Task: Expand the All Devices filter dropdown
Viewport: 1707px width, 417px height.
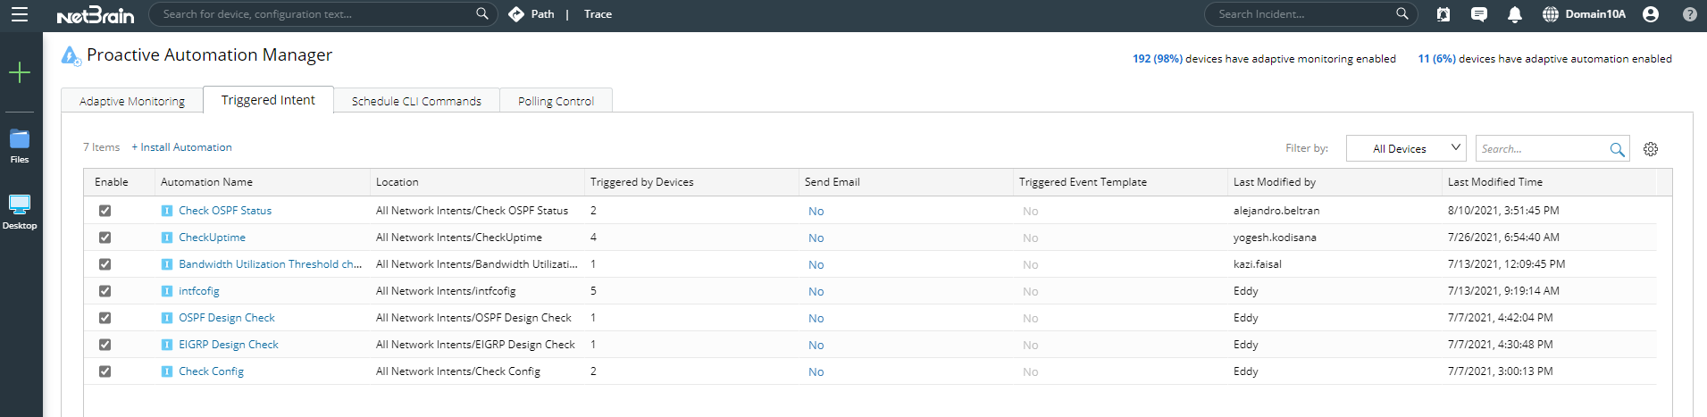Action: pos(1406,148)
